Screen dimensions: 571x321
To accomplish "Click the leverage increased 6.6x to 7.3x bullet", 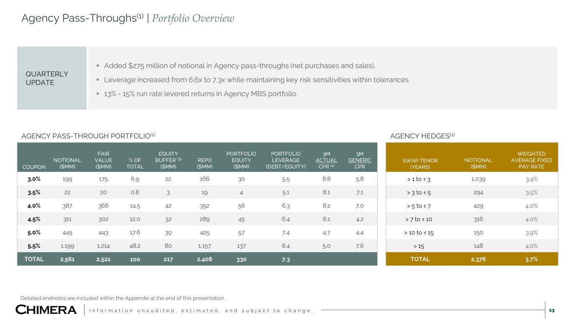I will (256, 80).
